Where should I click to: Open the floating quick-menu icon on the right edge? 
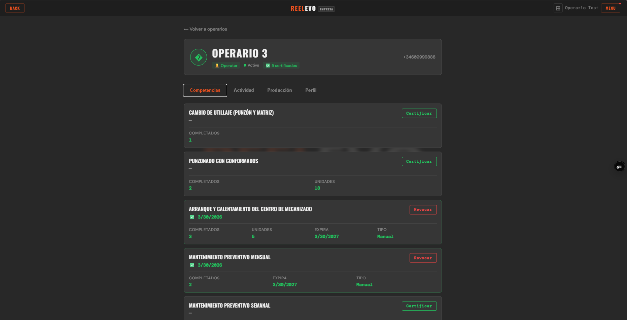(619, 166)
